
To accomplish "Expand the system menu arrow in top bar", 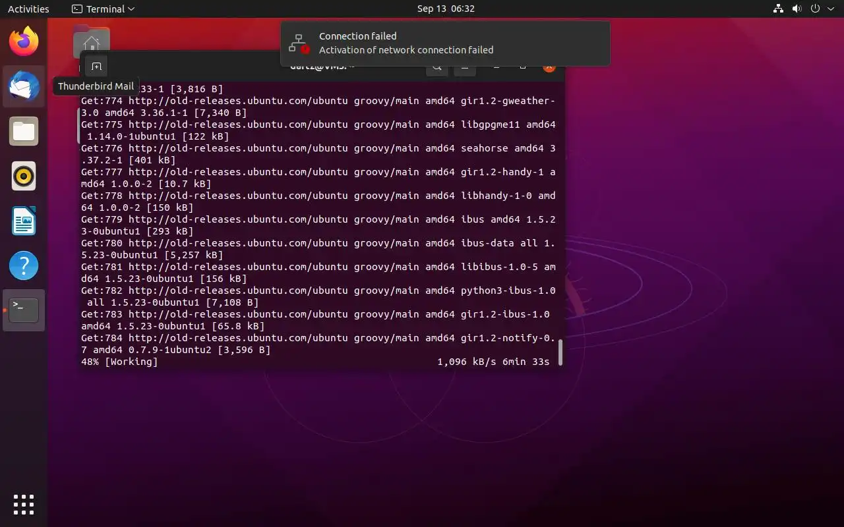I will tap(830, 9).
